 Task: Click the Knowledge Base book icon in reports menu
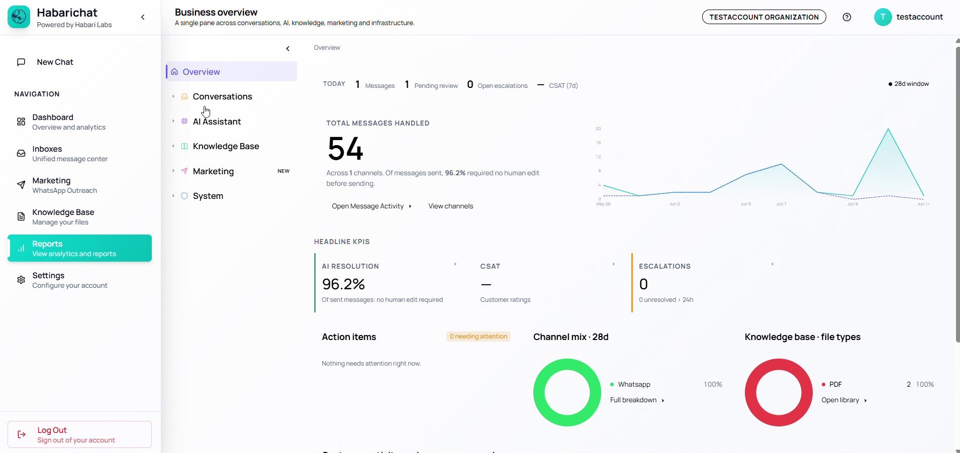click(184, 146)
